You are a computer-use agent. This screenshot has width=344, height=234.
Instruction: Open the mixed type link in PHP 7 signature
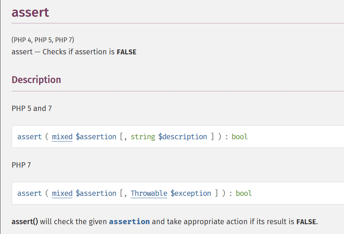pyautogui.click(x=62, y=193)
